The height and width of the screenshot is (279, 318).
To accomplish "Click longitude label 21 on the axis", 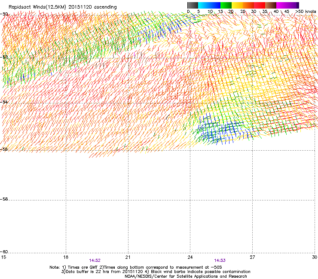I will coord(128,257).
